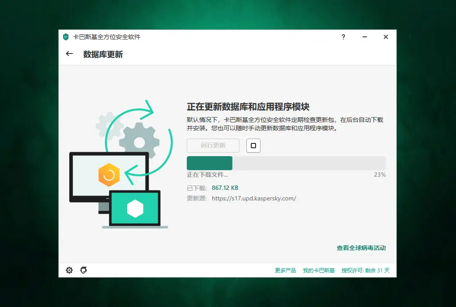The image size is (456, 307).
Task: Click the Kaspersky shield logo in title bar
Action: click(x=66, y=37)
